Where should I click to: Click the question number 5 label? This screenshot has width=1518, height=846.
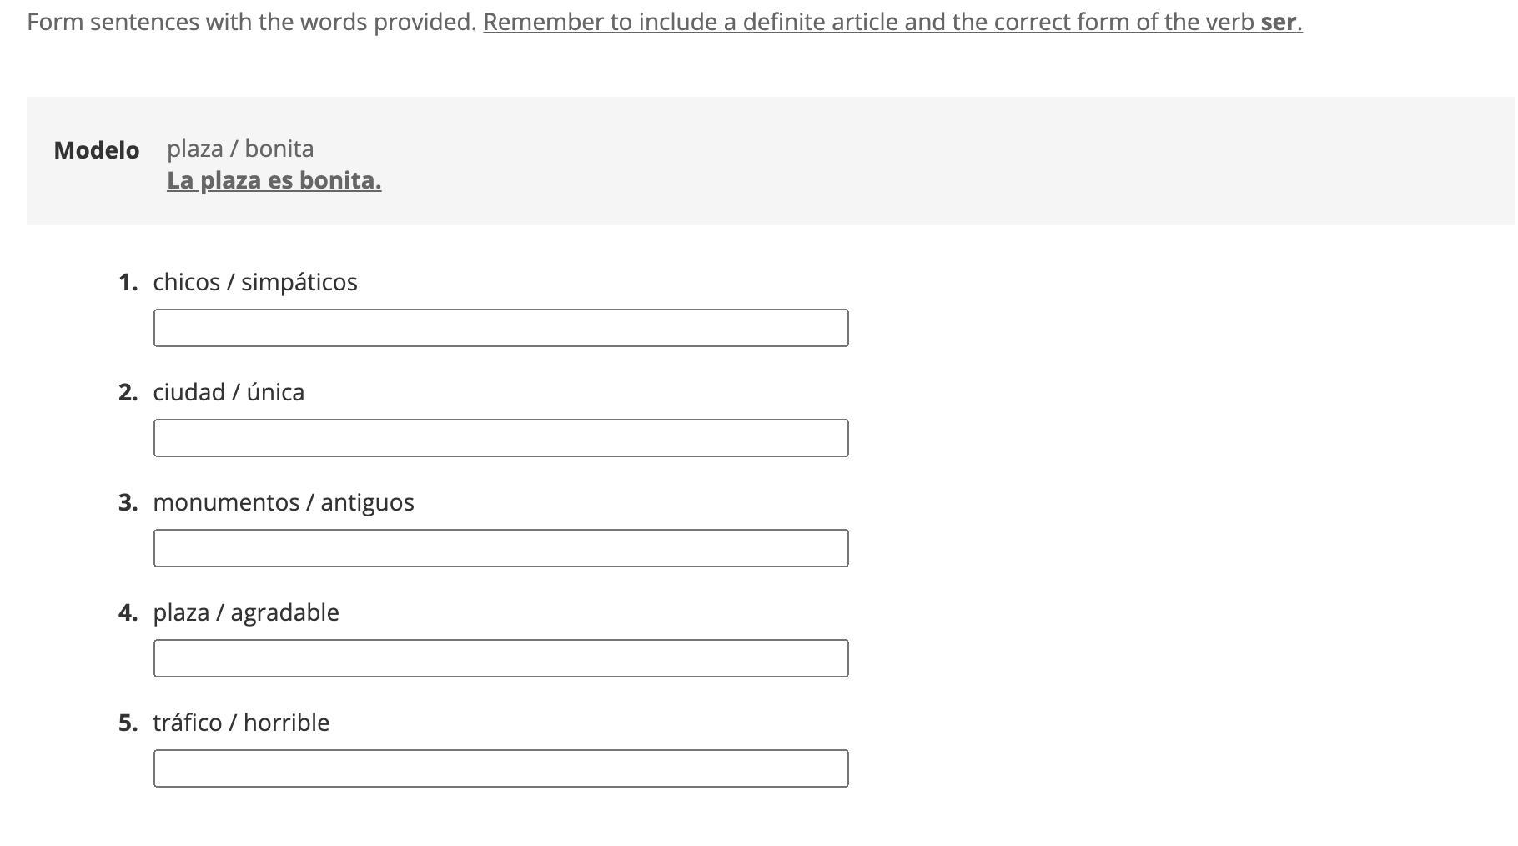pyautogui.click(x=128, y=723)
